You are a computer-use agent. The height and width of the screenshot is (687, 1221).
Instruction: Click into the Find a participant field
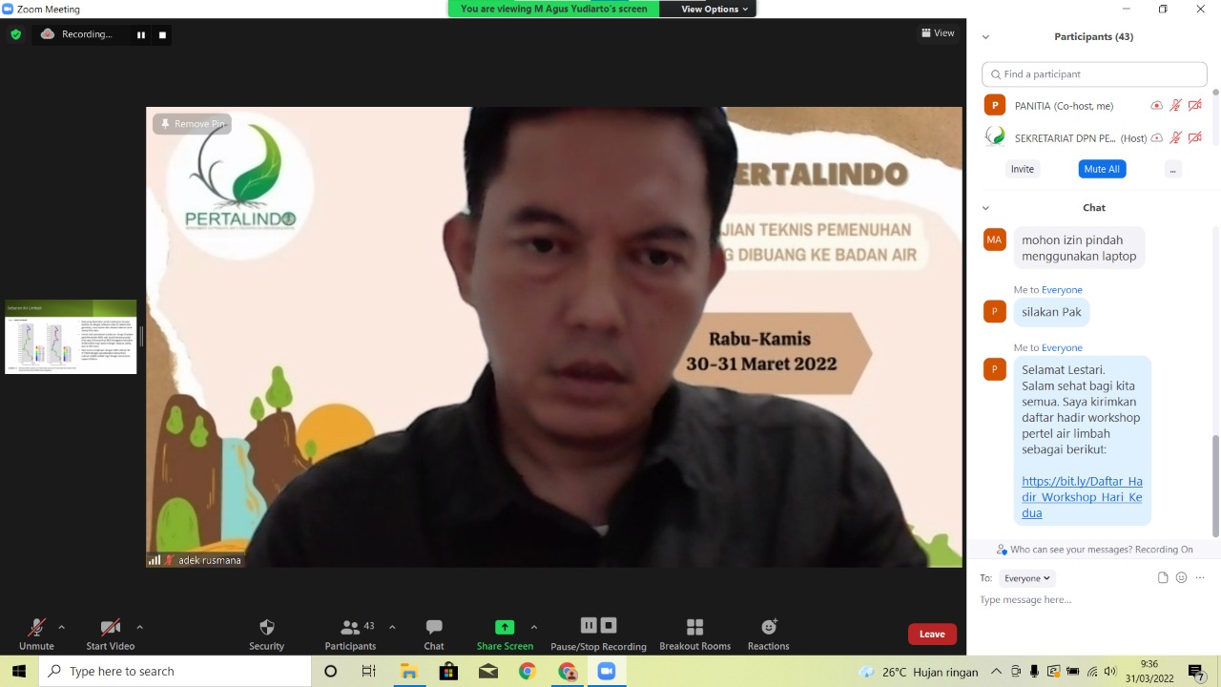coord(1094,74)
